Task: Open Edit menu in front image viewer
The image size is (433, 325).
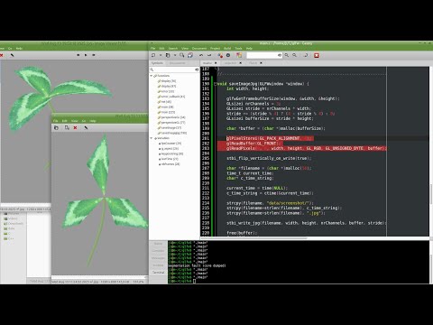Action: point(64,121)
